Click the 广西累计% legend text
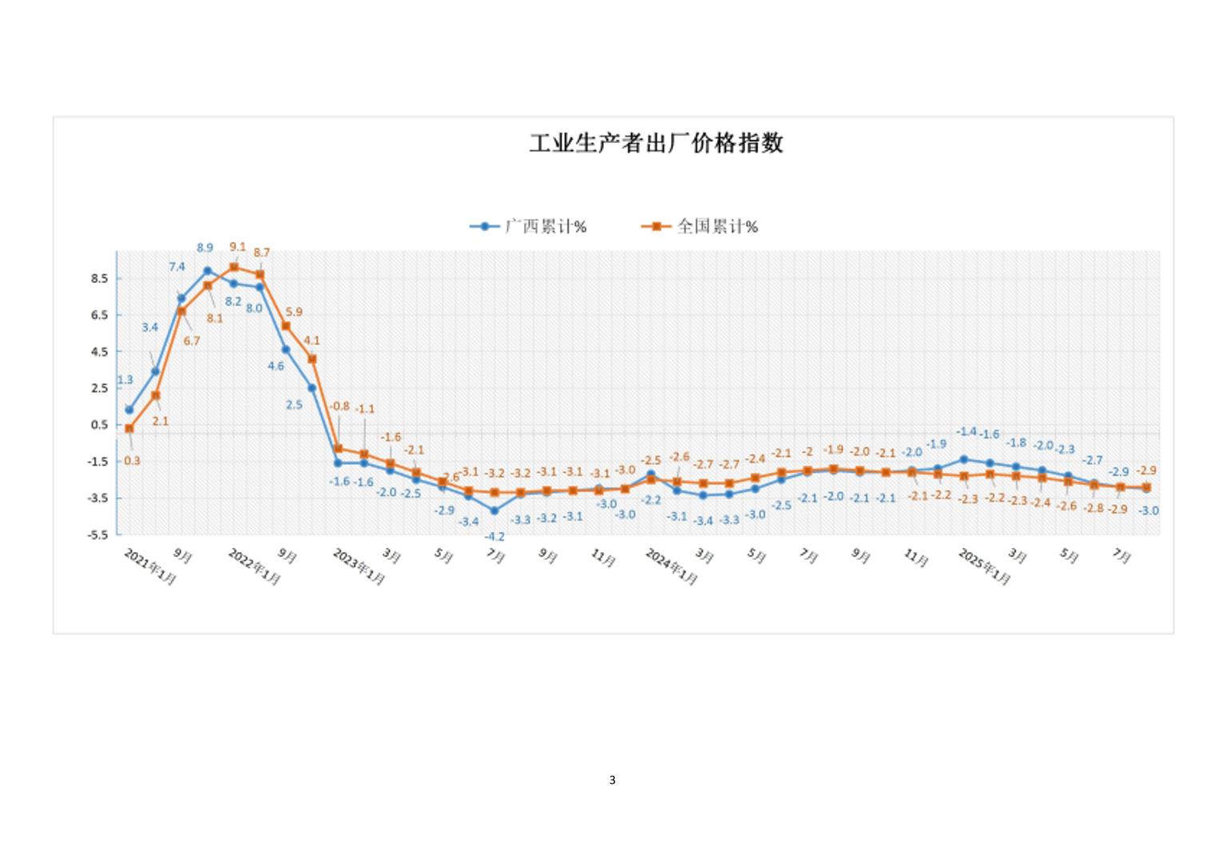 tap(546, 227)
